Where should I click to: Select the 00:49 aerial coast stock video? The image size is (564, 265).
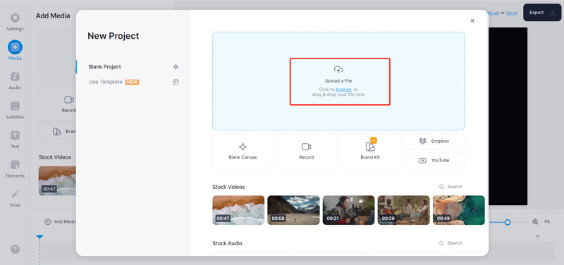tap(459, 210)
